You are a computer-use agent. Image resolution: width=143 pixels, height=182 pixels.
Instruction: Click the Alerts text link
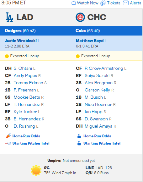(135, 3)
